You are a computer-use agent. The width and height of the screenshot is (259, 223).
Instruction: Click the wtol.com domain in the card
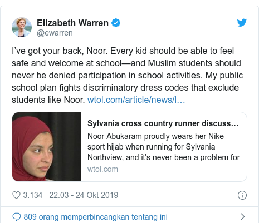click(102, 169)
